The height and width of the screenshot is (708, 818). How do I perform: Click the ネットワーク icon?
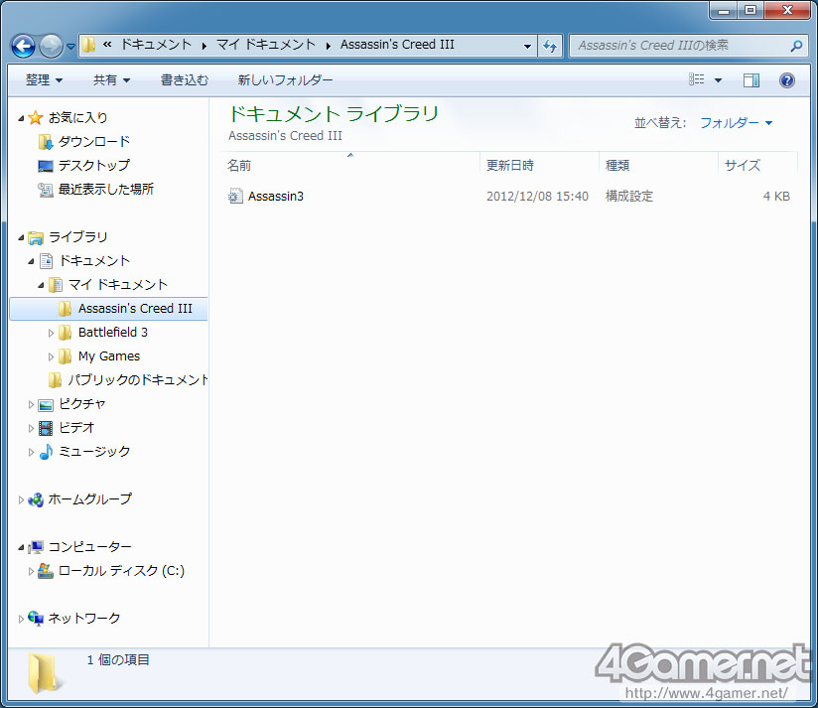tap(36, 619)
